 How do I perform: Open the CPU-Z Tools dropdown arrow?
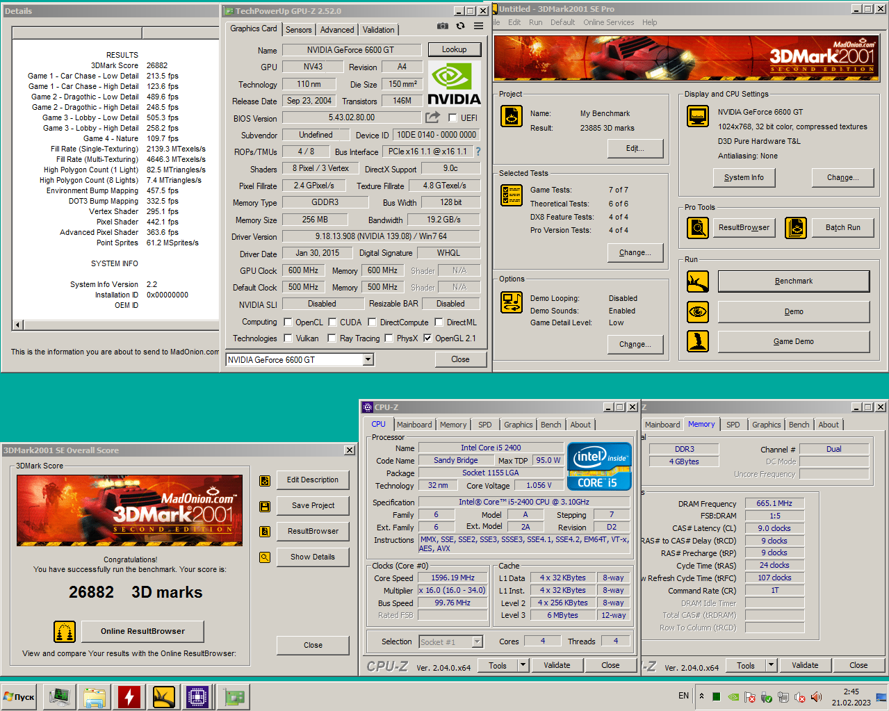tap(523, 665)
